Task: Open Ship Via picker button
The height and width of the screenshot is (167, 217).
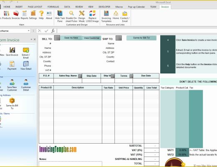Action: point(113,76)
